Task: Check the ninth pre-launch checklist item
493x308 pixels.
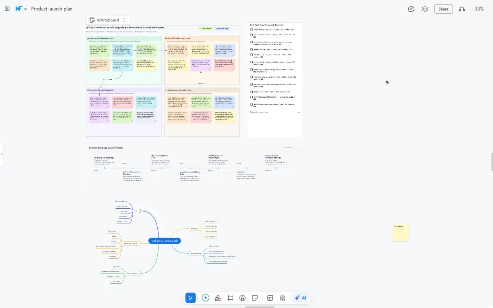Action: (x=251, y=84)
